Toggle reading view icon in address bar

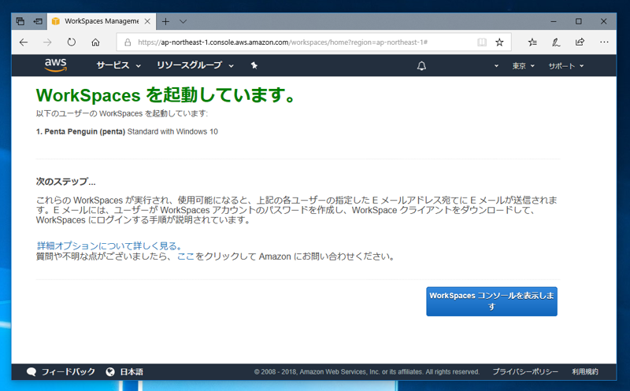[x=482, y=42]
